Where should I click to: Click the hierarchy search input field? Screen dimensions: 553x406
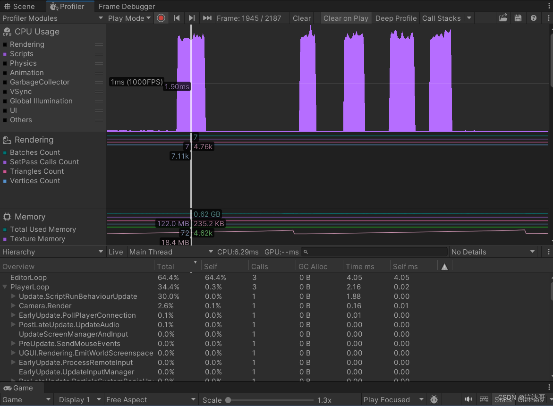point(374,252)
